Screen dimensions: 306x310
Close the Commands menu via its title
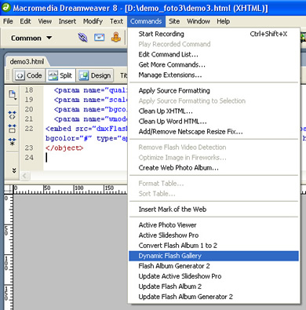146,21
